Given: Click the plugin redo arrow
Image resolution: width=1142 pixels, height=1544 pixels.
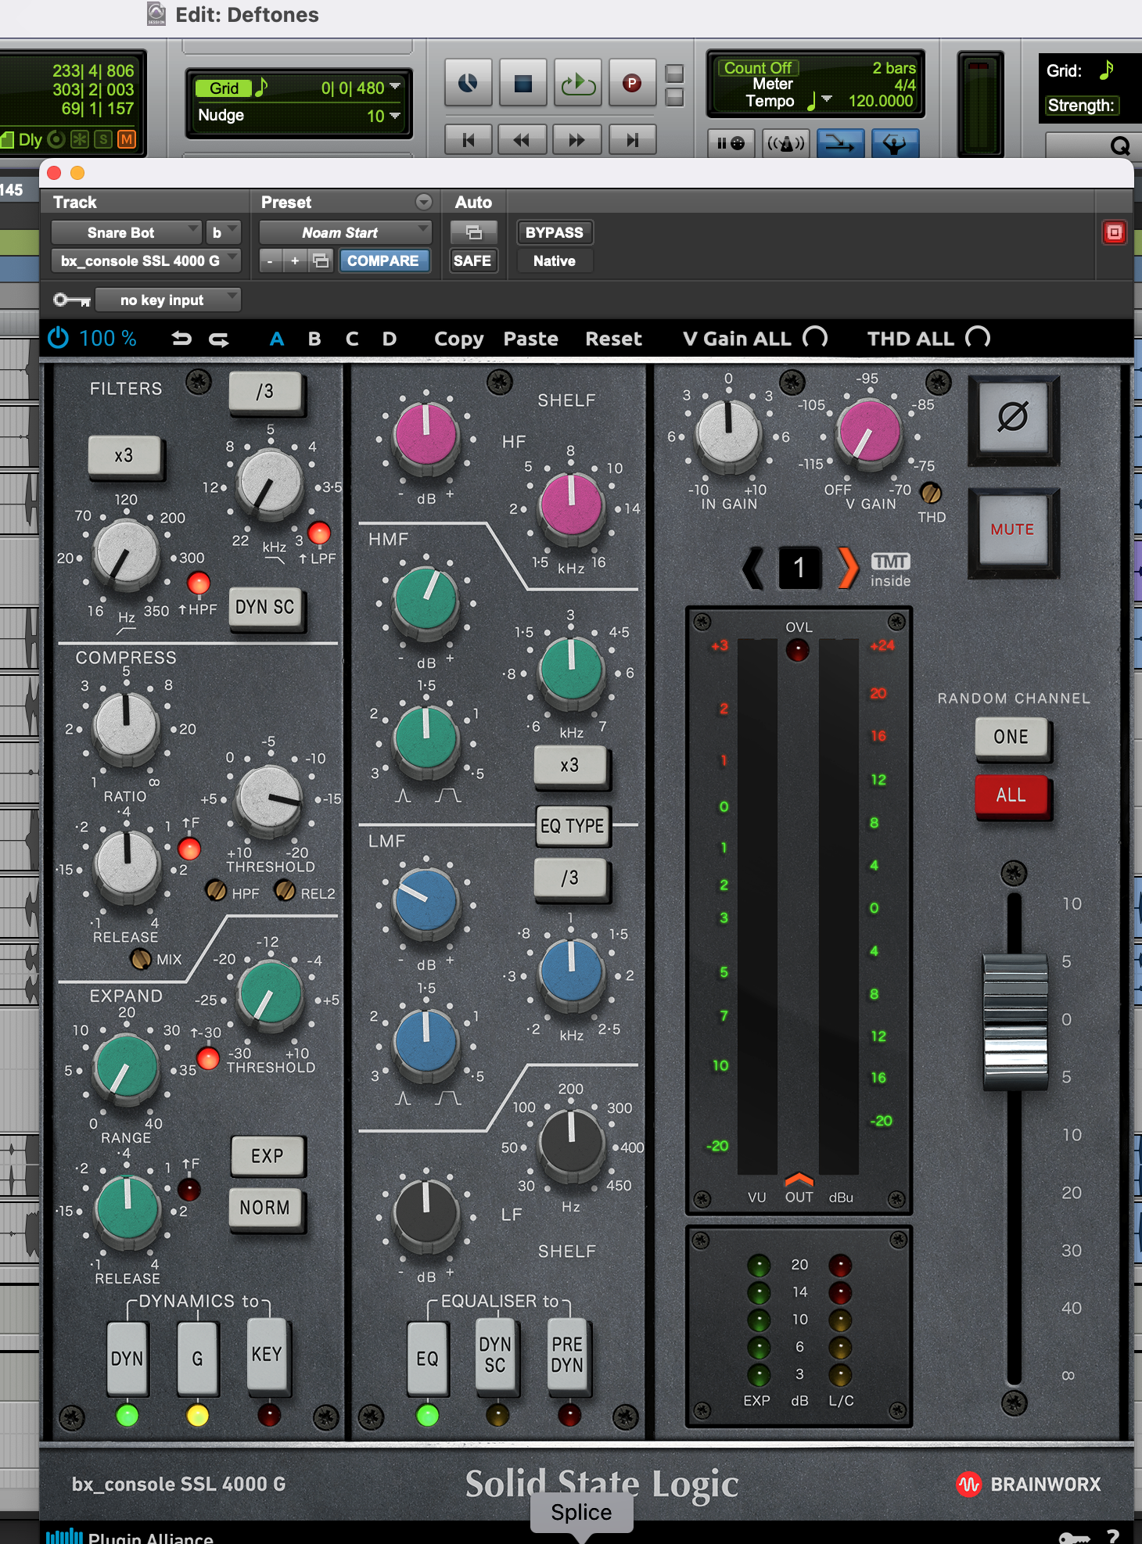Looking at the screenshot, I should coord(219,339).
